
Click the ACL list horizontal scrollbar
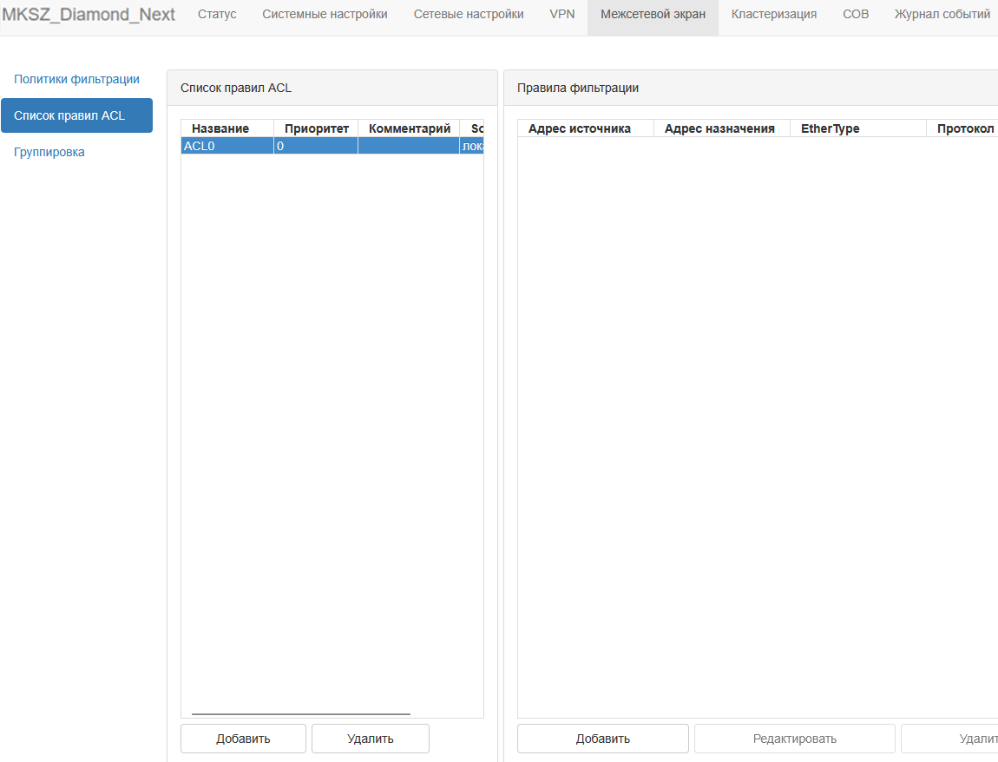[300, 713]
